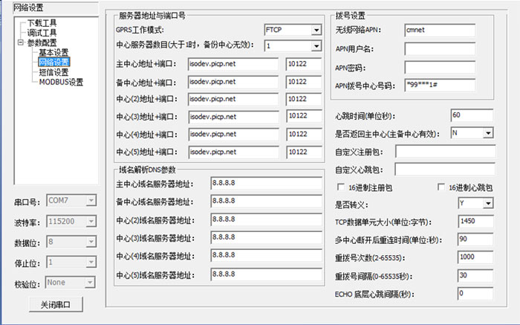Open the 是否转义 dropdown
Screen dimensions: 520x325
tap(488, 204)
